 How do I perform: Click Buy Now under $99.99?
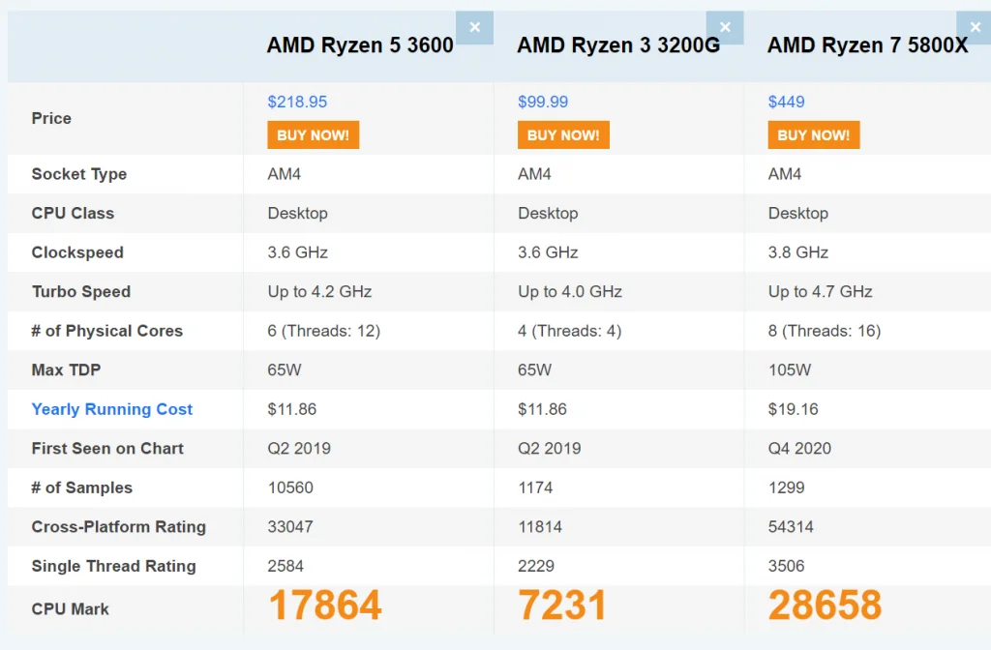(x=563, y=135)
